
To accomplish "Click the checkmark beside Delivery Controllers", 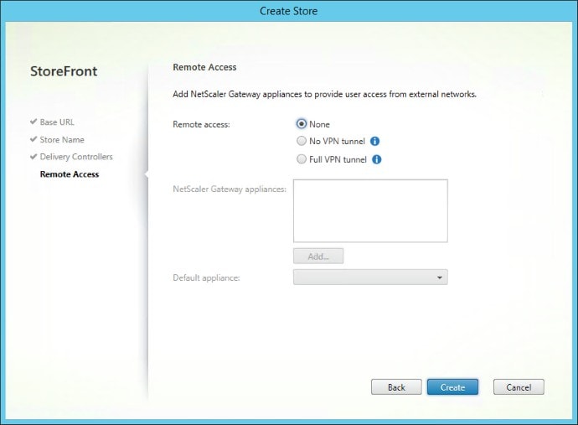I will (34, 157).
